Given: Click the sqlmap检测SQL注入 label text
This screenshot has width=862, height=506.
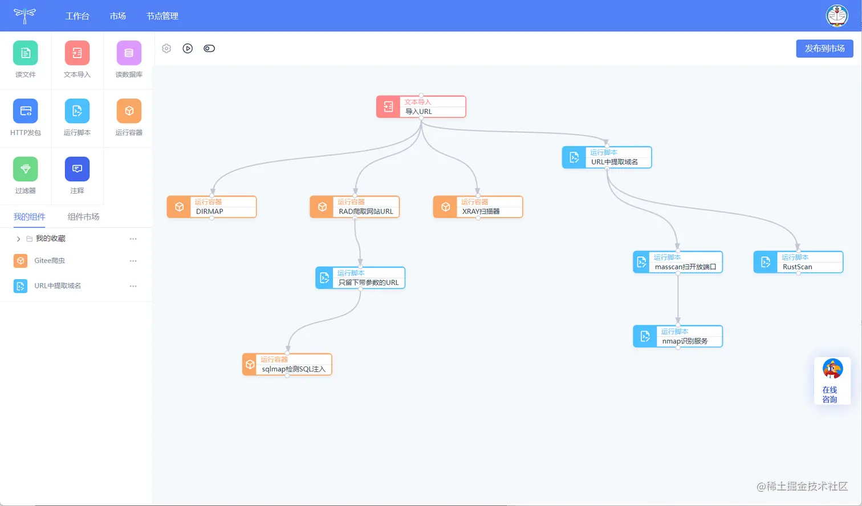Looking at the screenshot, I should pos(294,369).
